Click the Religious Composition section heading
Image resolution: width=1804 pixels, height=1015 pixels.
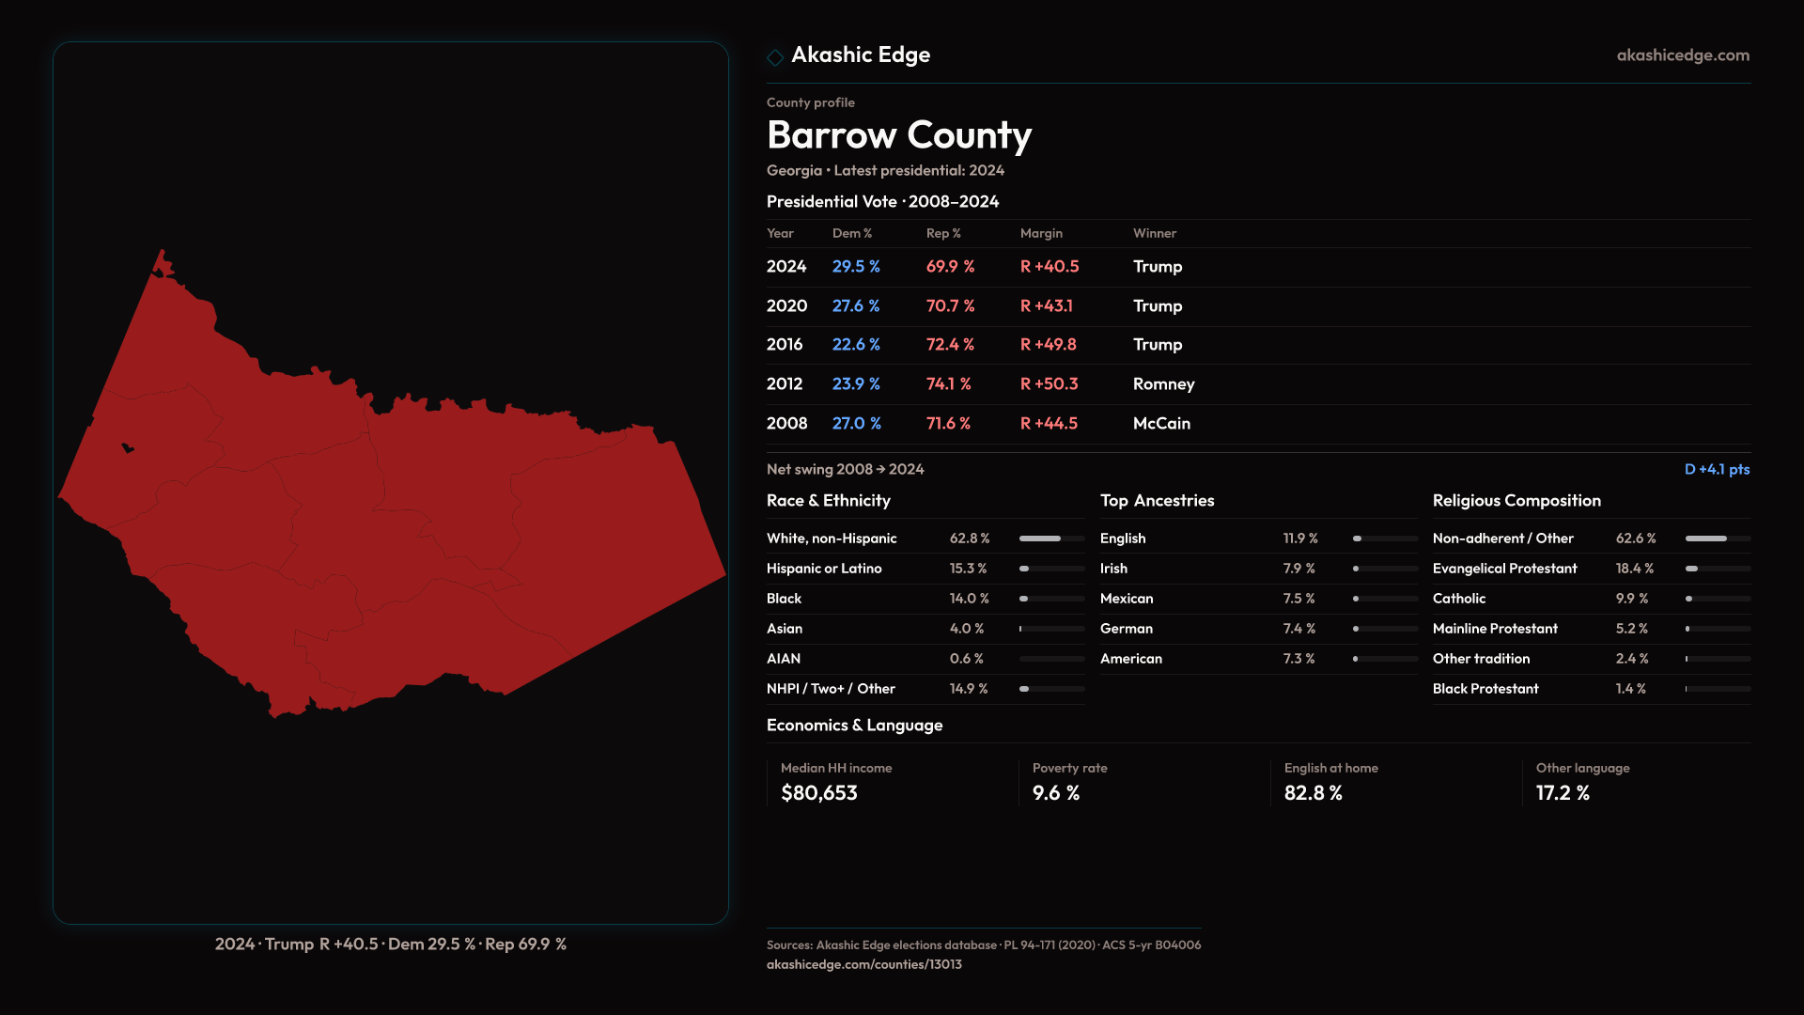1516,501
